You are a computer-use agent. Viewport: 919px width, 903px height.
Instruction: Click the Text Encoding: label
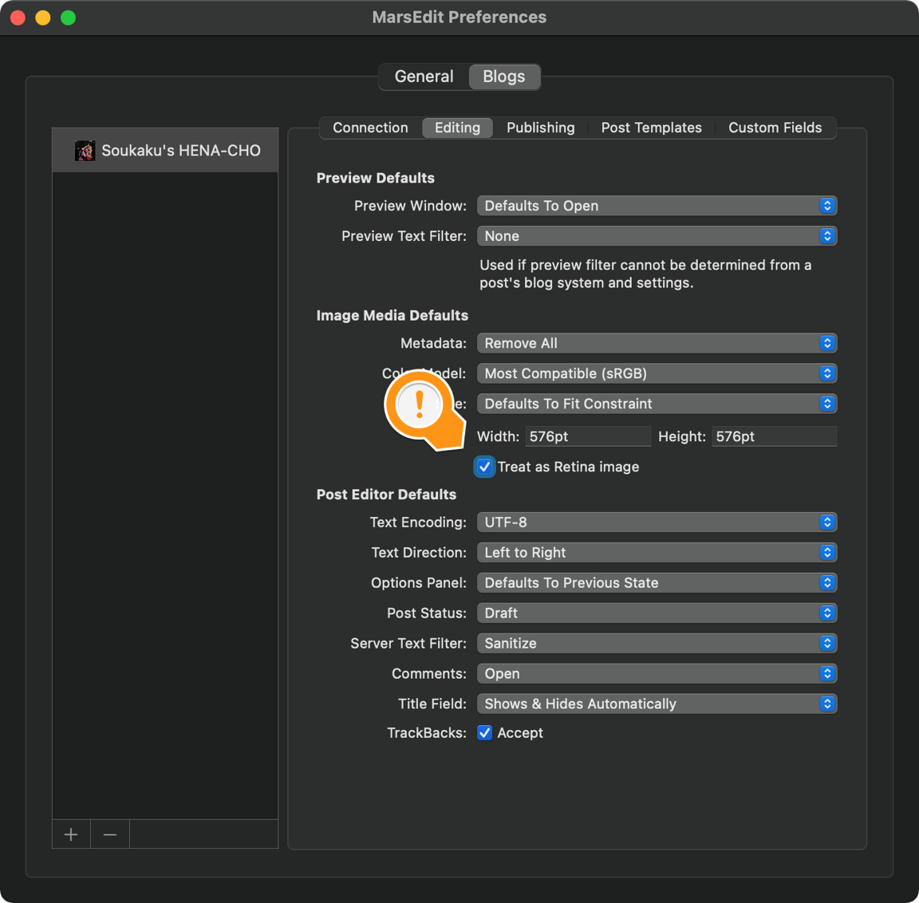tap(418, 522)
